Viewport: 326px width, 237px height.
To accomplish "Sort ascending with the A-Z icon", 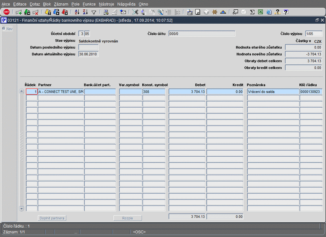I will click(77, 12).
